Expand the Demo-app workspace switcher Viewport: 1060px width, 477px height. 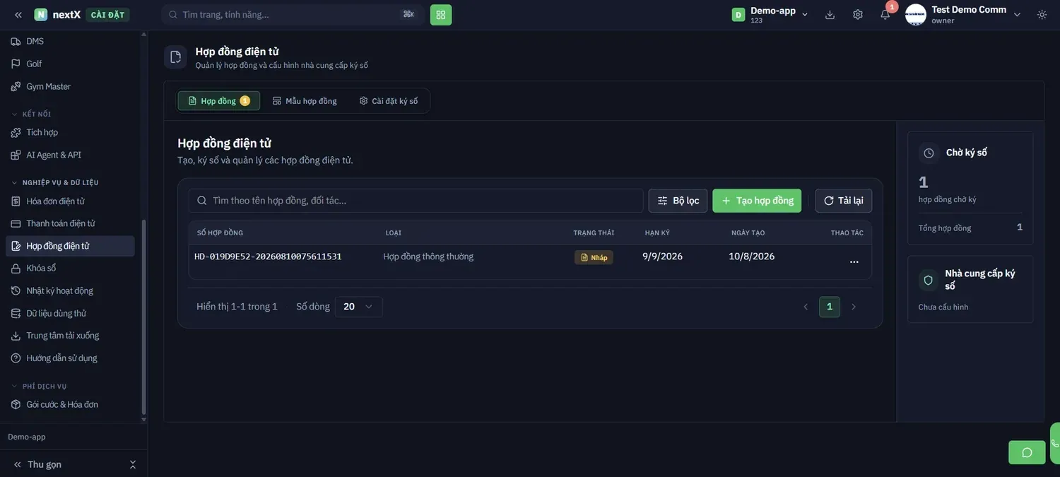(x=770, y=14)
